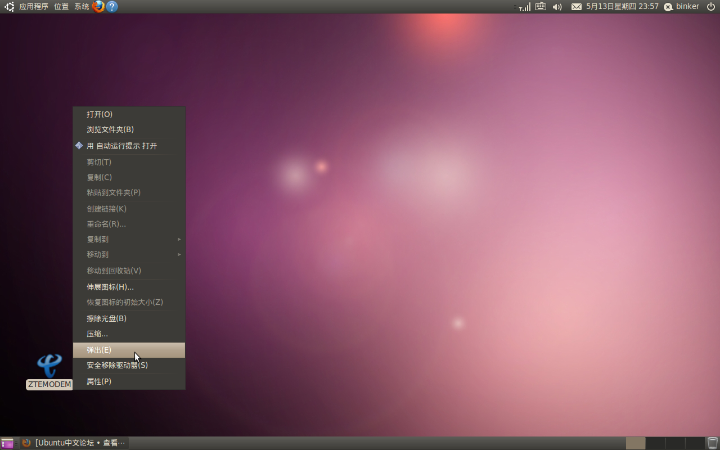720x450 pixels.
Task: Open the volume speaker indicator
Action: coord(557,7)
